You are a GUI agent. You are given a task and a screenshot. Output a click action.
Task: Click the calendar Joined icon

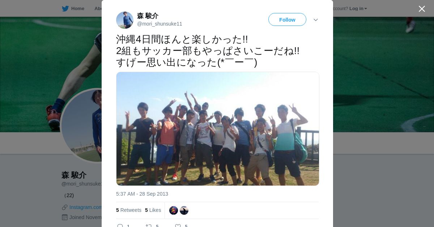click(65, 217)
